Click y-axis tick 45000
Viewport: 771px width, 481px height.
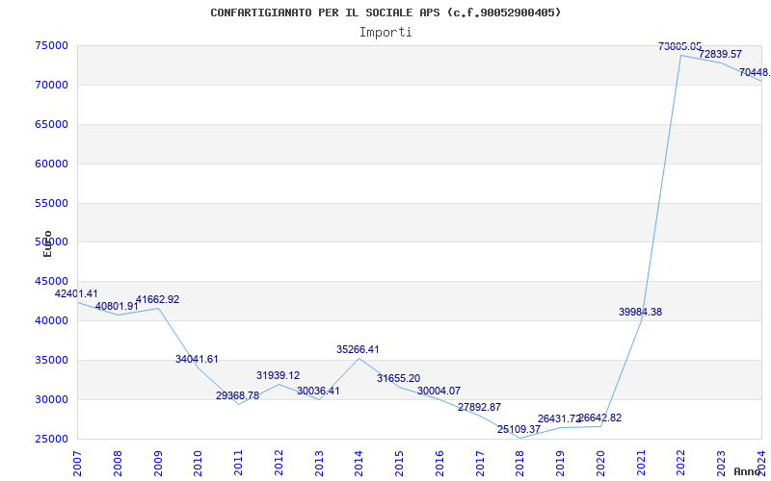(x=52, y=281)
